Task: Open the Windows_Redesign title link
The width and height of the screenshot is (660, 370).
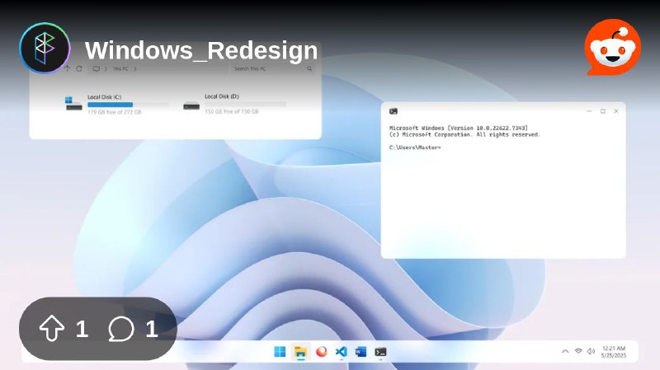Action: pos(201,51)
